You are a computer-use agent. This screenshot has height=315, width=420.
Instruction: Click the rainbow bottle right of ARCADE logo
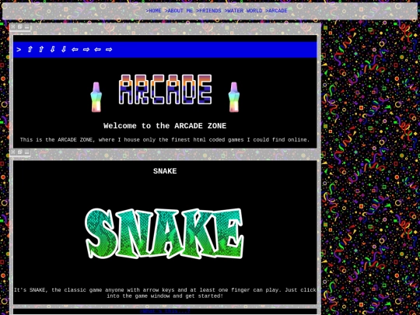point(234,97)
